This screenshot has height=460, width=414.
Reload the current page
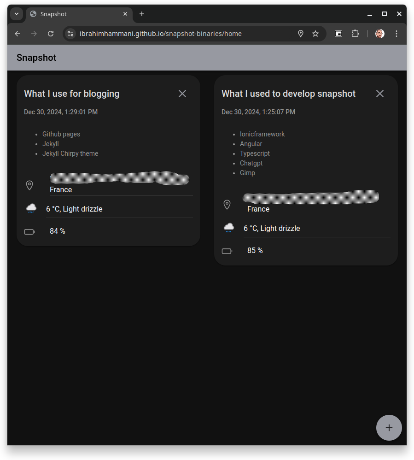(51, 33)
